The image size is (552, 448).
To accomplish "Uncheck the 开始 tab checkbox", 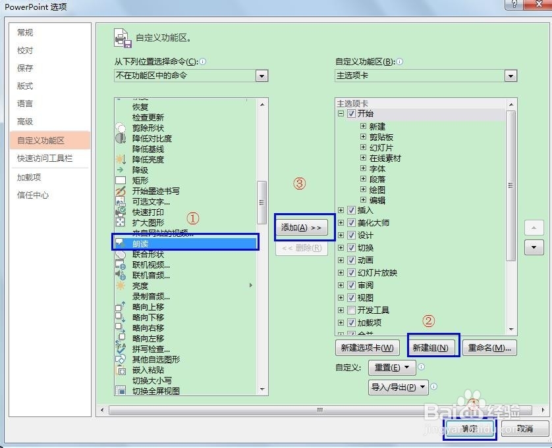I will [351, 113].
